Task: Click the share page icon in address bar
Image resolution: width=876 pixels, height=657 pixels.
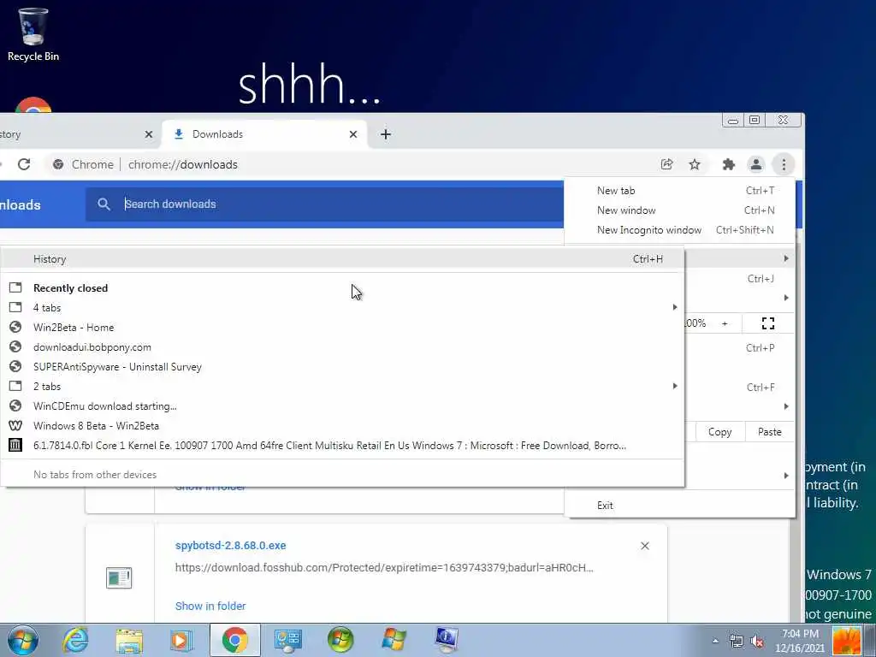Action: click(666, 164)
